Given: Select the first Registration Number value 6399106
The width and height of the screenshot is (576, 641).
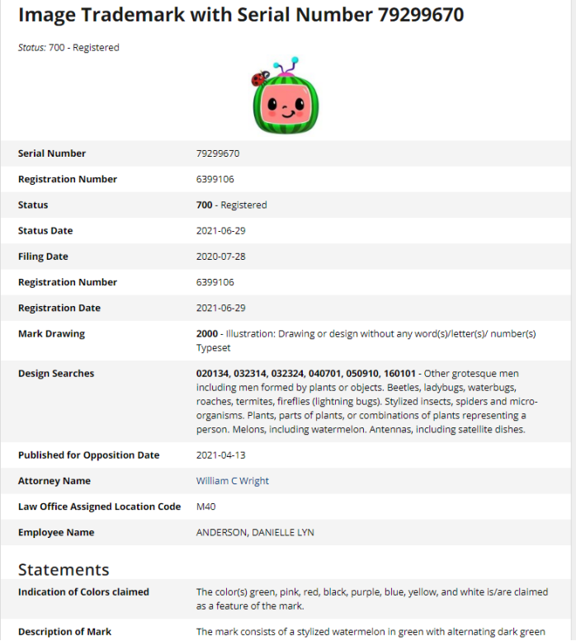Looking at the screenshot, I should pos(215,179).
